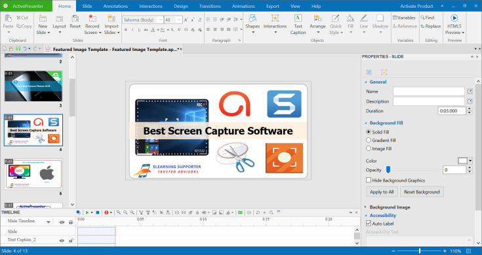Toggle Main Timeline visibility eye
Image resolution: width=482 pixels, height=255 pixels.
(62, 222)
